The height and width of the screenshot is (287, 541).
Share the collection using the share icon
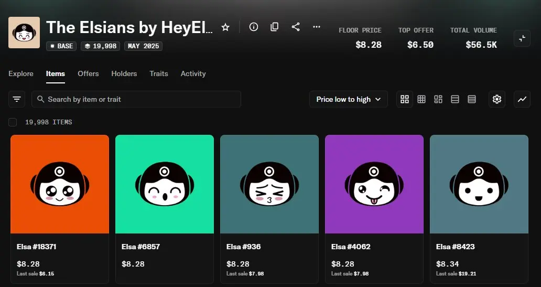296,27
